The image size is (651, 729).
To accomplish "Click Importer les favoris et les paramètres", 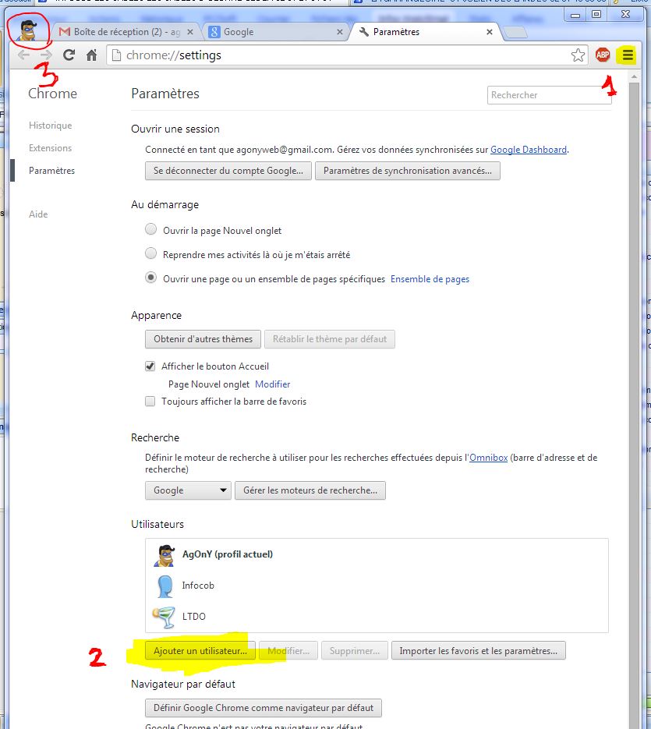I will point(479,651).
